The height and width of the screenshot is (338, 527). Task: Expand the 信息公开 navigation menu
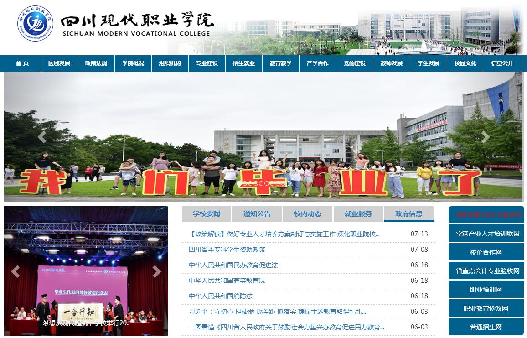pos(502,63)
